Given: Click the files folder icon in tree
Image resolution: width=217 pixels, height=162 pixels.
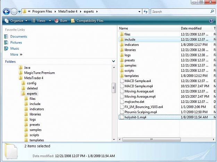Looking at the screenshot, I should pos(26,99).
